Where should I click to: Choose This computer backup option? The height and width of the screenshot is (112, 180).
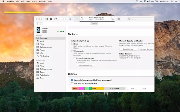click(72, 51)
